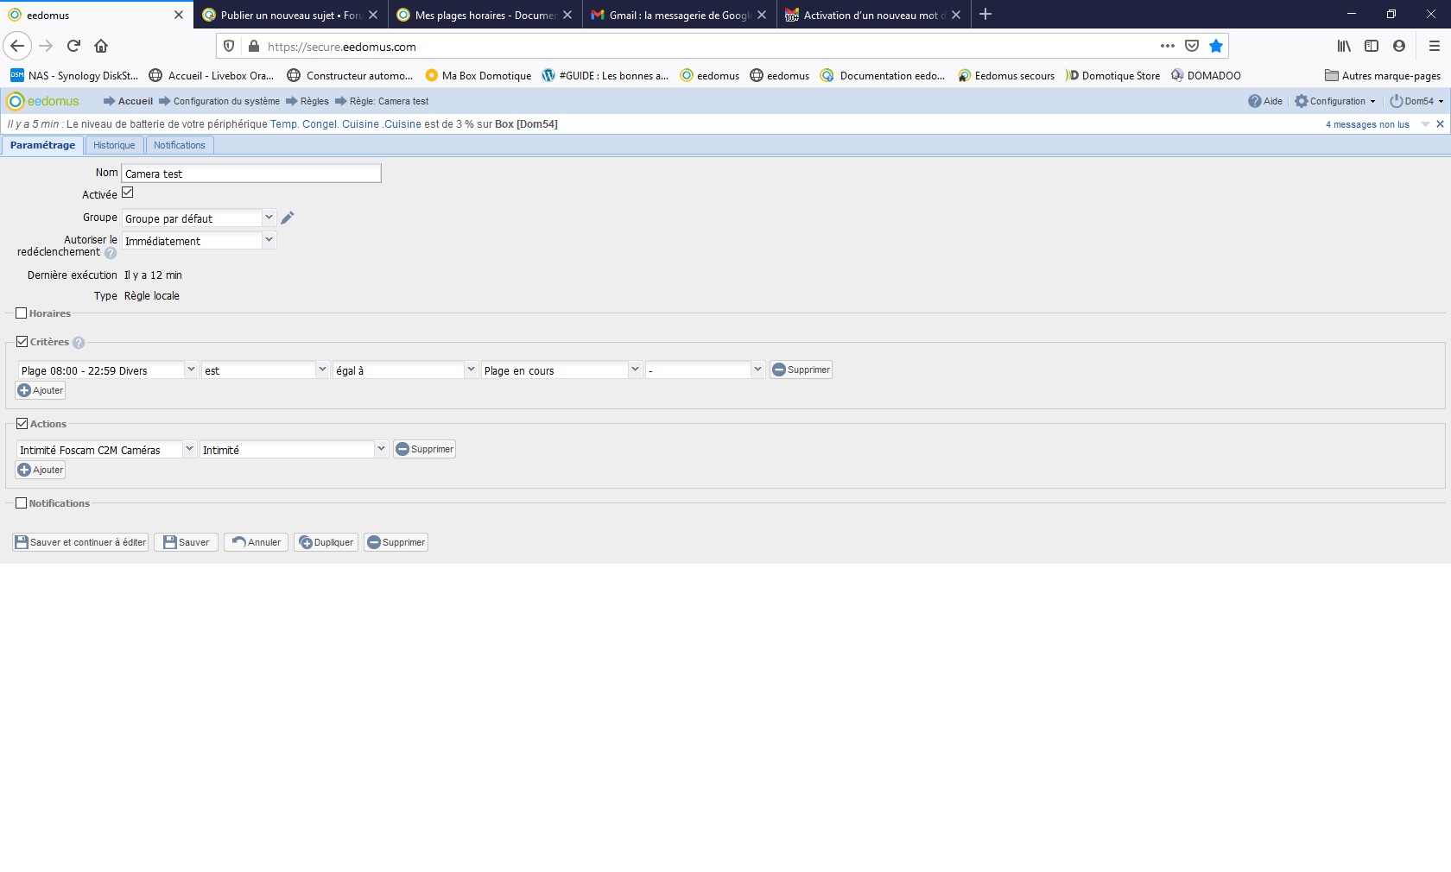
Task: Show site security lock info
Action: point(253,47)
